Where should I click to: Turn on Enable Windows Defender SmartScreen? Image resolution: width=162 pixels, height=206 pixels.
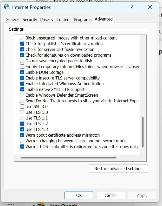22,95
